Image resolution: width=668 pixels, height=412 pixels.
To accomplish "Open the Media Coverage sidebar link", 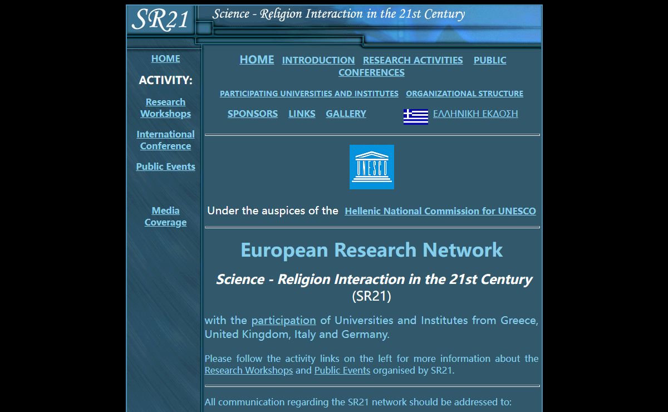I will coord(165,217).
